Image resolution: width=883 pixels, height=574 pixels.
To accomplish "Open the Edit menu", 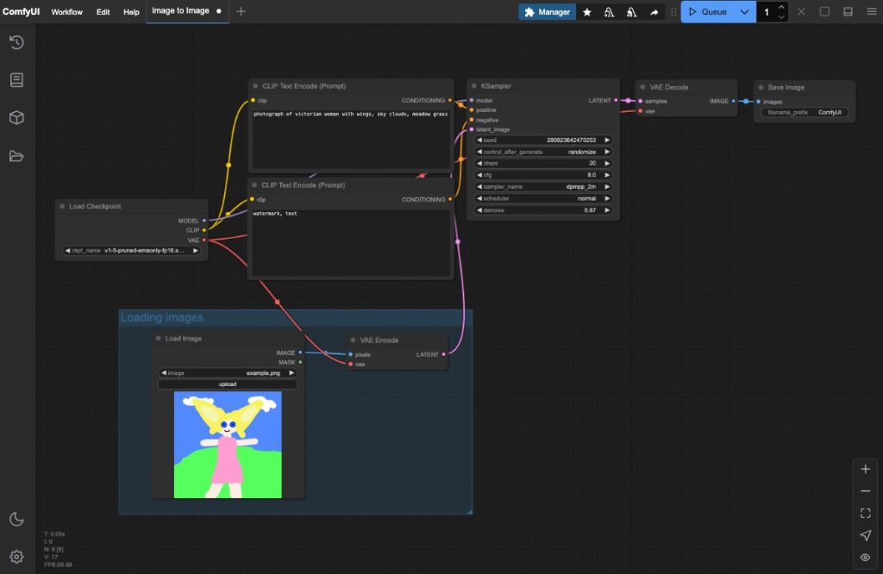I will tap(103, 12).
